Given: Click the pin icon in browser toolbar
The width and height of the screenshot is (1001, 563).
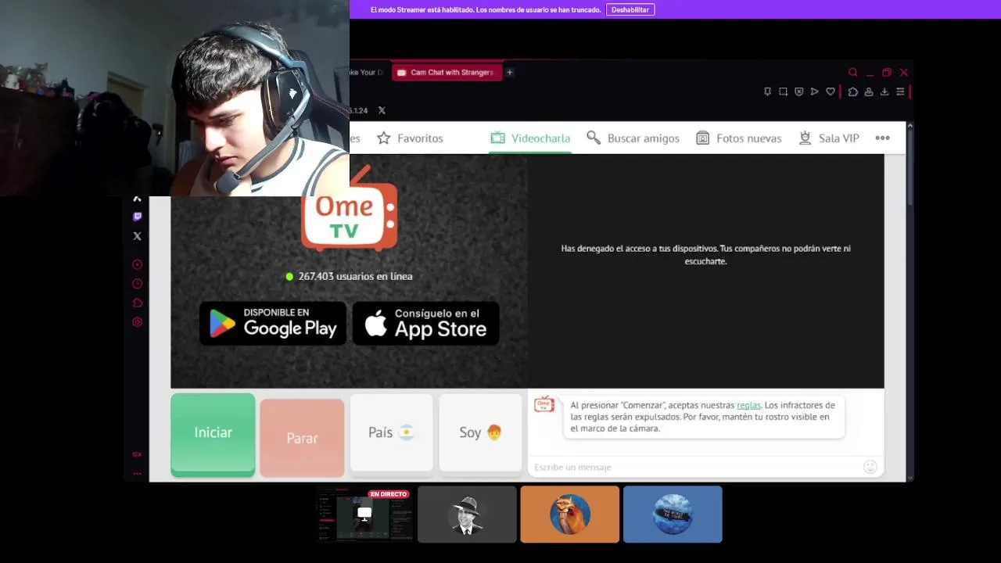Looking at the screenshot, I should [x=767, y=91].
